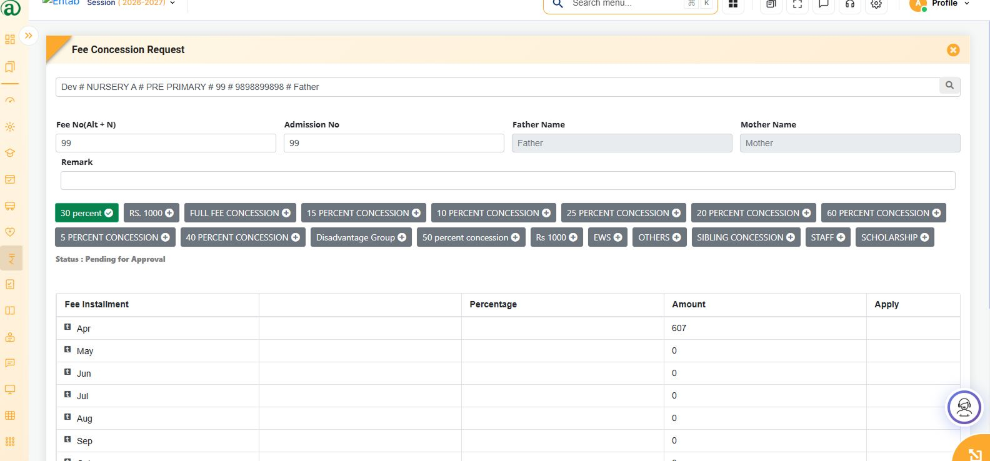The image size is (990, 461).
Task: Open the Session year dropdown
Action: point(131,3)
